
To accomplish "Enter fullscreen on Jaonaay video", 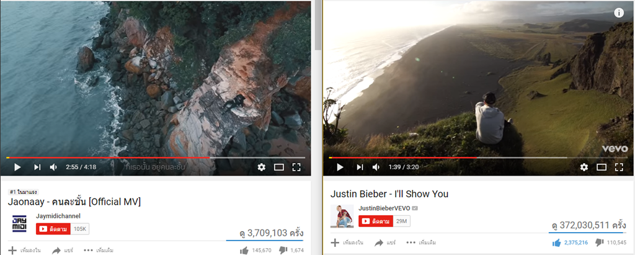I will tap(296, 167).
